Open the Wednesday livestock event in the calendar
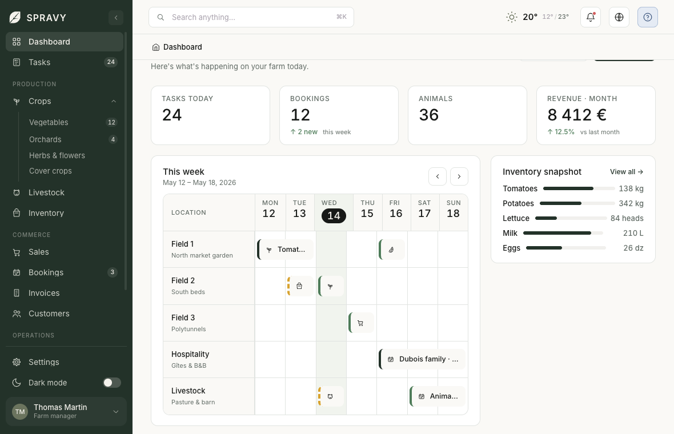The image size is (674, 434). click(331, 396)
